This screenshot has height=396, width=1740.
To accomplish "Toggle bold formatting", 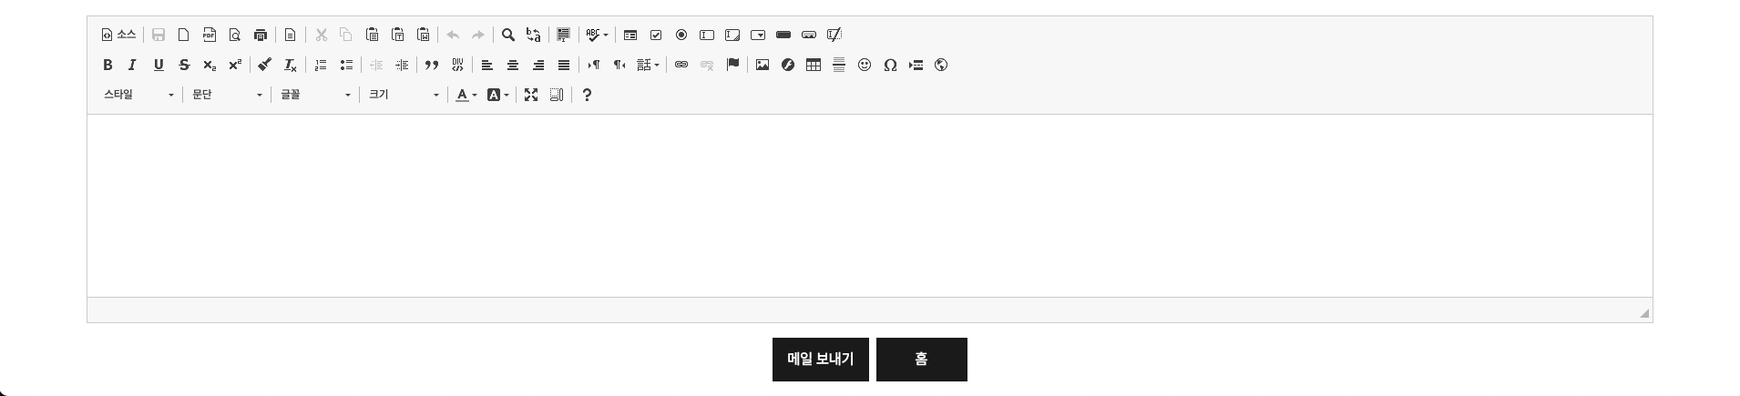I will [x=107, y=66].
